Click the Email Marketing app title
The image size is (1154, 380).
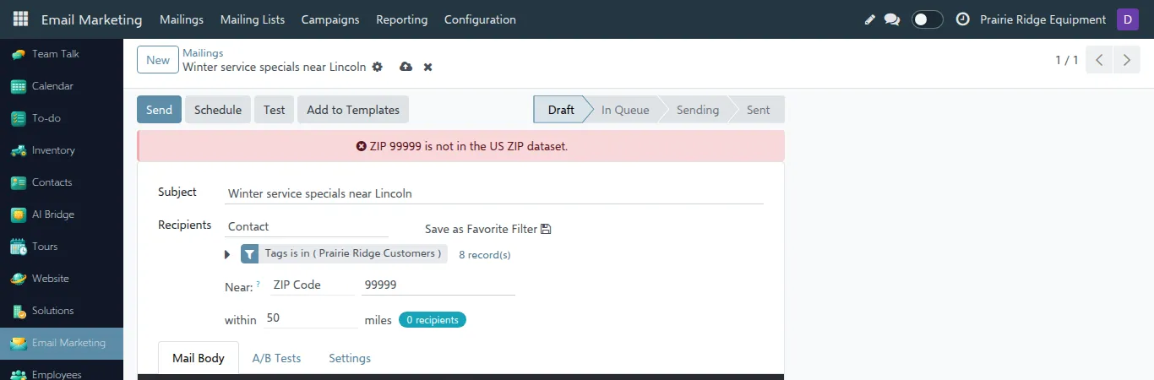point(92,19)
